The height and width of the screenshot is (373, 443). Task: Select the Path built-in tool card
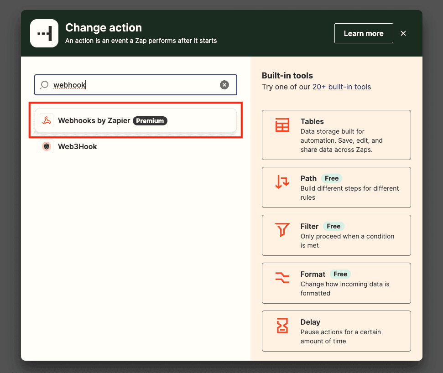pyautogui.click(x=336, y=187)
